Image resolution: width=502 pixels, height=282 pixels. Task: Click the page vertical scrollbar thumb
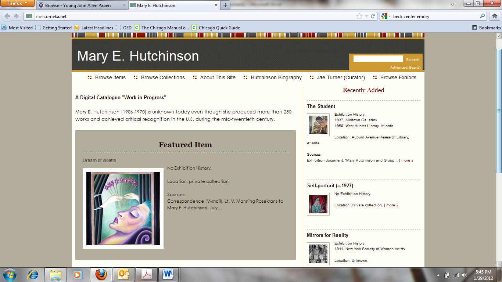tap(499, 110)
